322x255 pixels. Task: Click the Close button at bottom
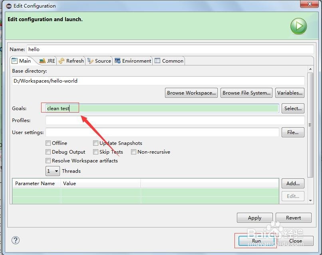[x=296, y=241]
